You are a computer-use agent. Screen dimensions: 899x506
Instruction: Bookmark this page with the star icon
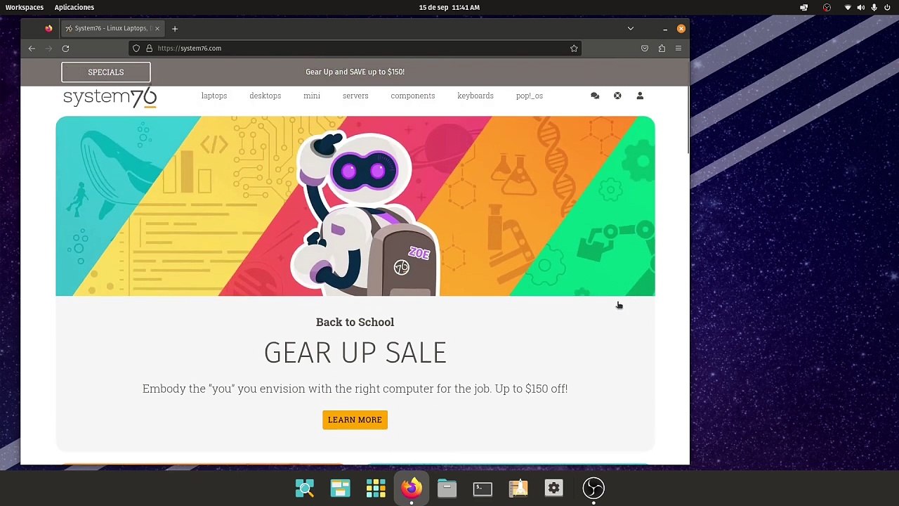coord(574,48)
